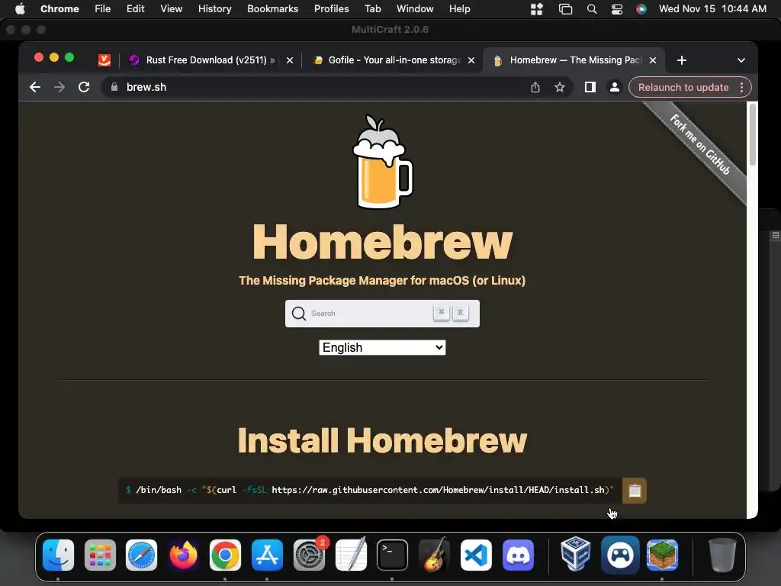
Task: View site info via the lock icon
Action: click(x=114, y=87)
